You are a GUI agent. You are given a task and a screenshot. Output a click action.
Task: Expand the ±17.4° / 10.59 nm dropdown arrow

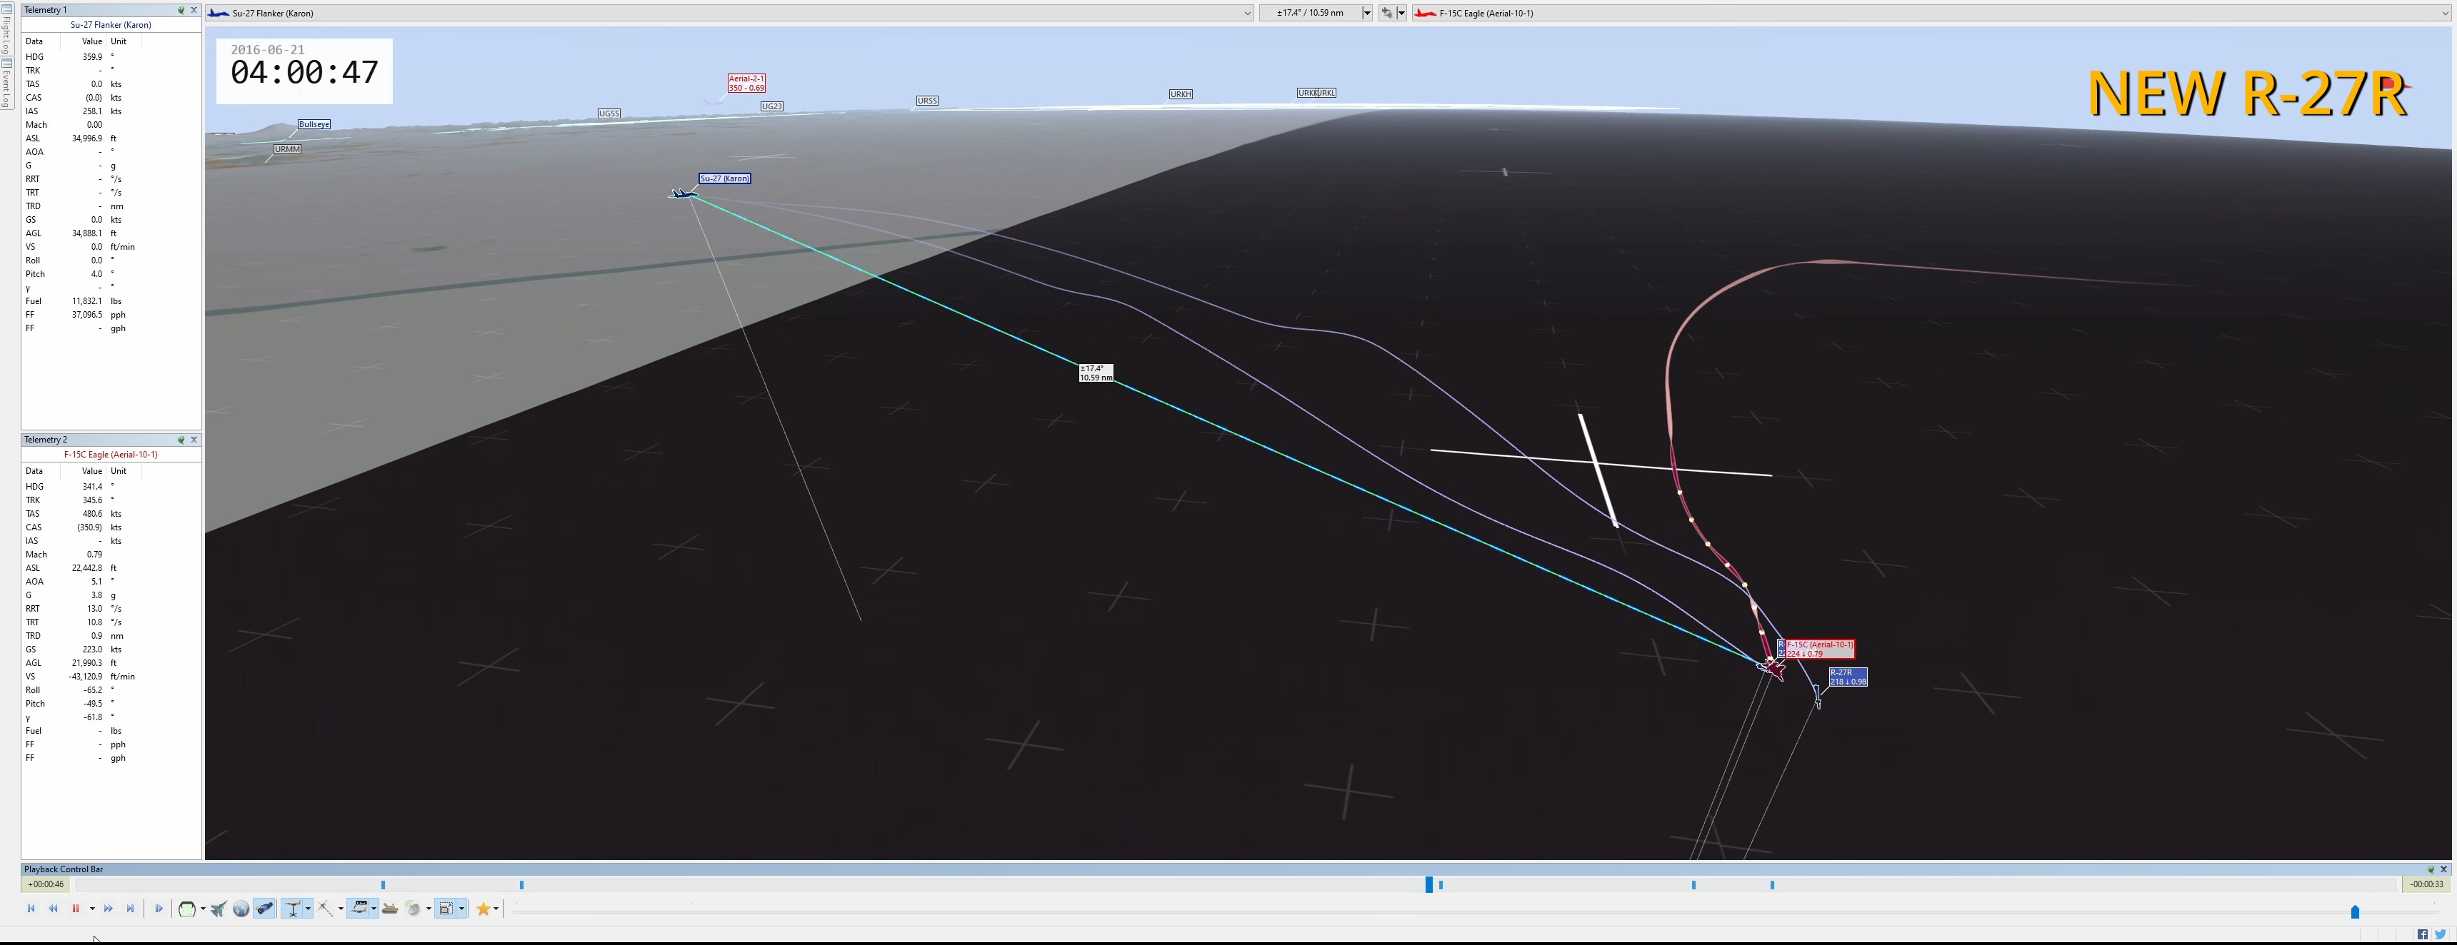(x=1367, y=14)
